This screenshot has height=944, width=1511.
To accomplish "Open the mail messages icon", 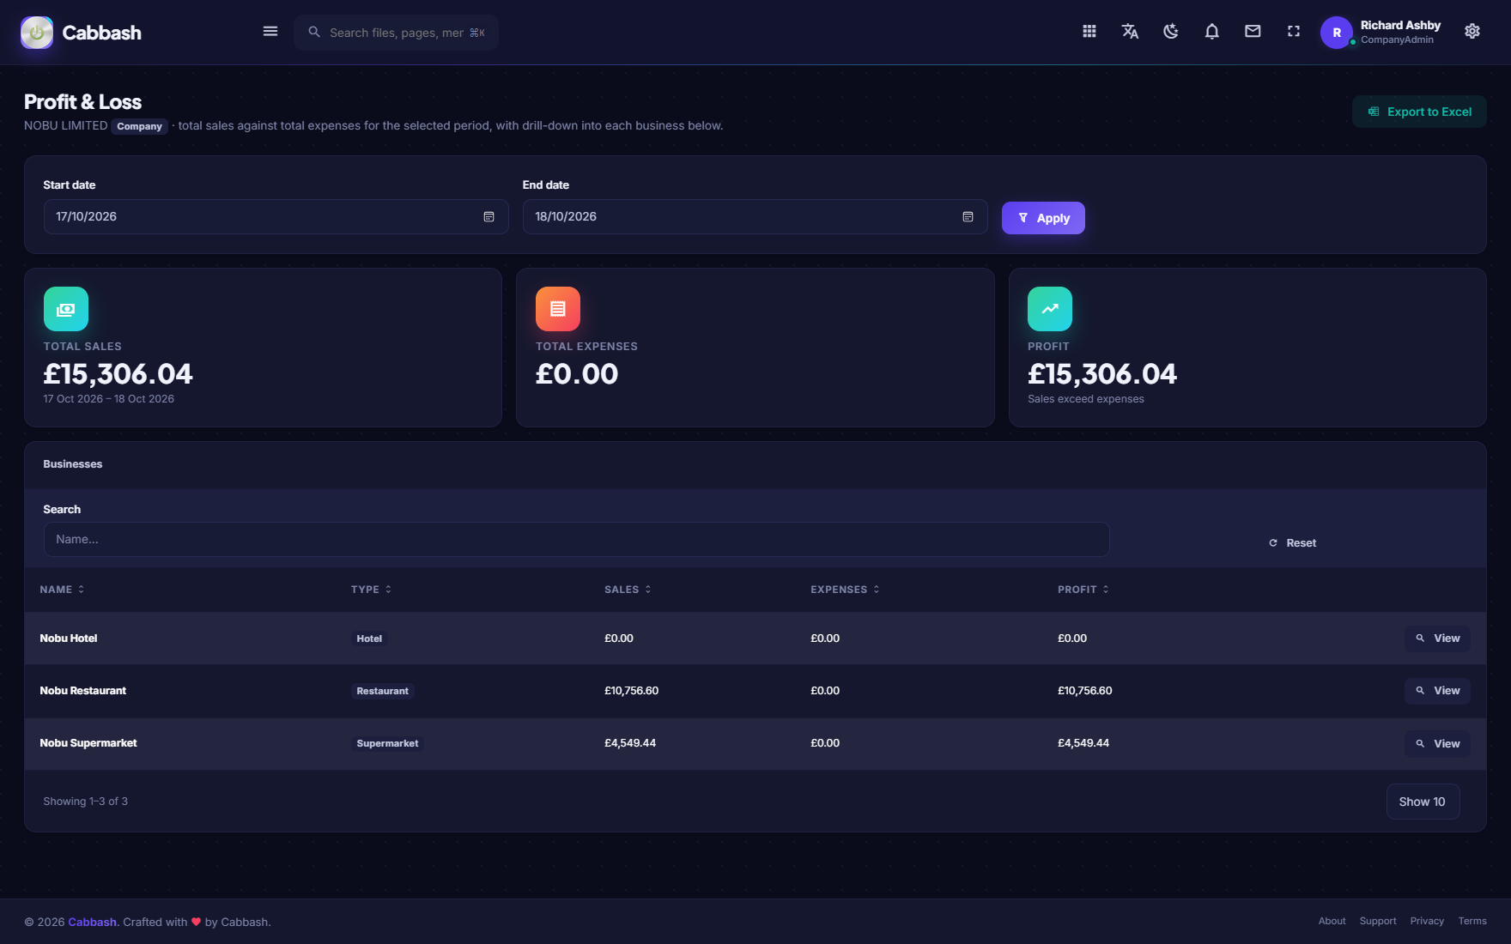I will (x=1253, y=32).
